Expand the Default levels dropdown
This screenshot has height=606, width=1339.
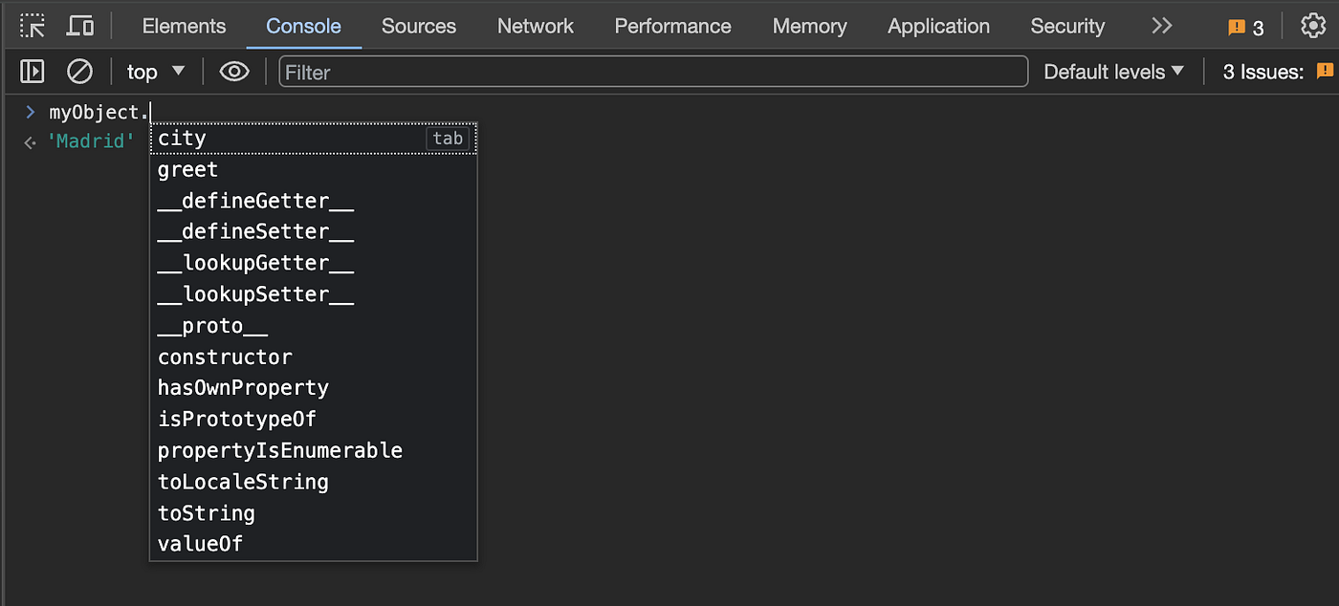[x=1113, y=72]
